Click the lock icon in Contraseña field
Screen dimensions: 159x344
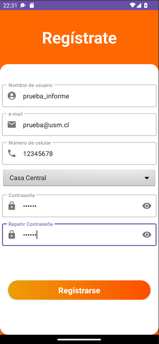pyautogui.click(x=12, y=206)
